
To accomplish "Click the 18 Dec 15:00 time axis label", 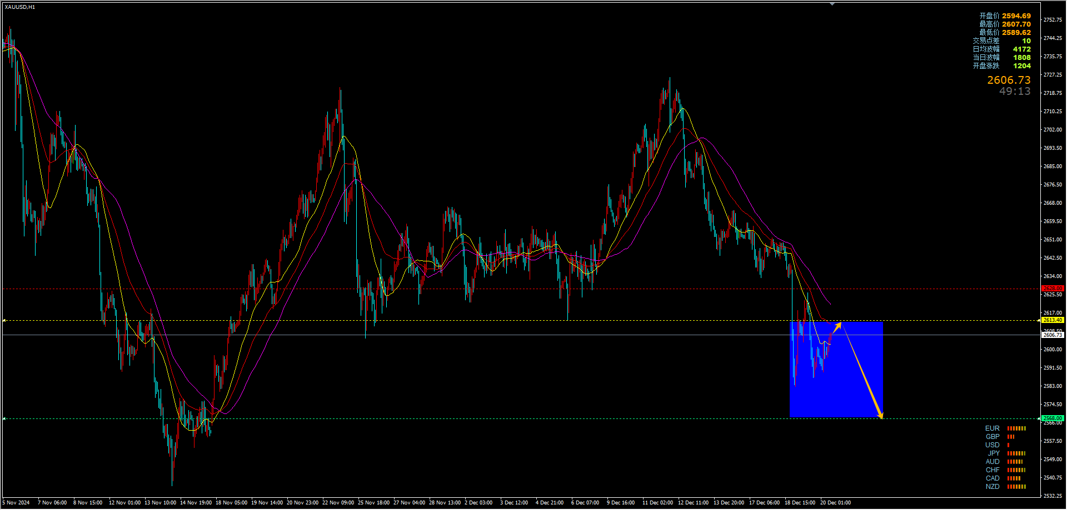I will (800, 503).
